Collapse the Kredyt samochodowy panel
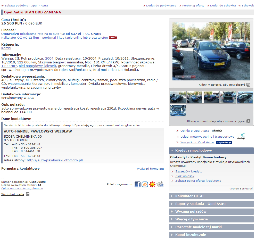Screen dimensions: 256x241 point(211,151)
